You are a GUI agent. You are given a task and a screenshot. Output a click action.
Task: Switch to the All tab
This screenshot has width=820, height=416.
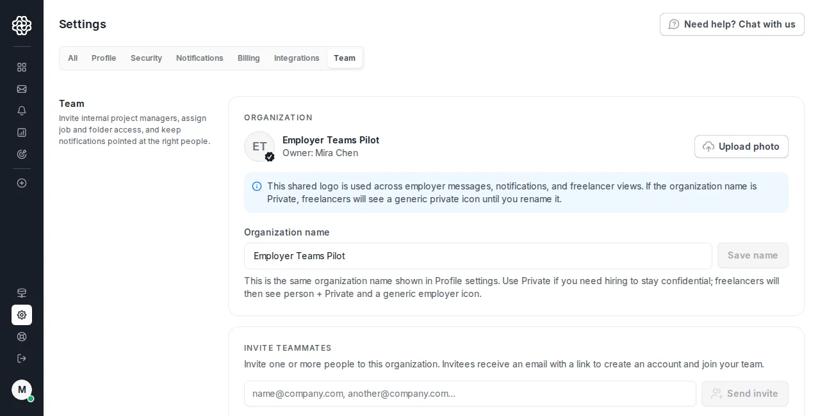73,58
